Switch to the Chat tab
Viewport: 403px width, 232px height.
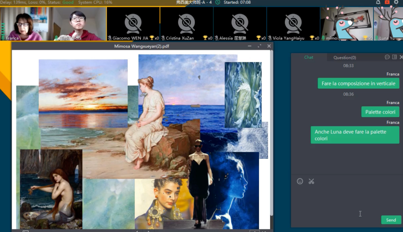coord(309,57)
